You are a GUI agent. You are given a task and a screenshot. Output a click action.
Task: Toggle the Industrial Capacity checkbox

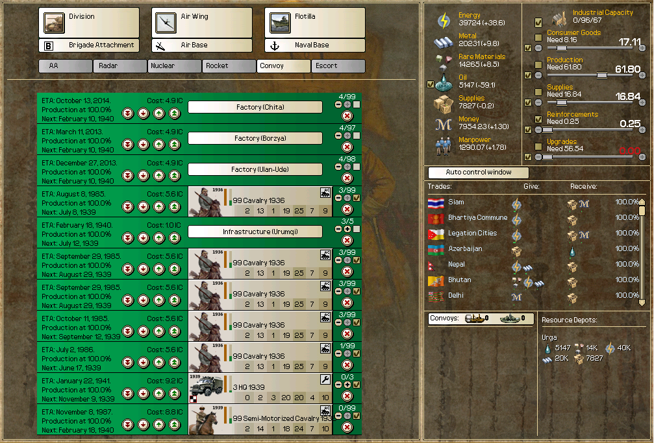pyautogui.click(x=538, y=22)
